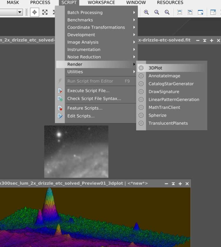221x247 pixels.
Task: Maximize the drizzle-etc-solved.fit window with plus icon
Action: (x=212, y=40)
